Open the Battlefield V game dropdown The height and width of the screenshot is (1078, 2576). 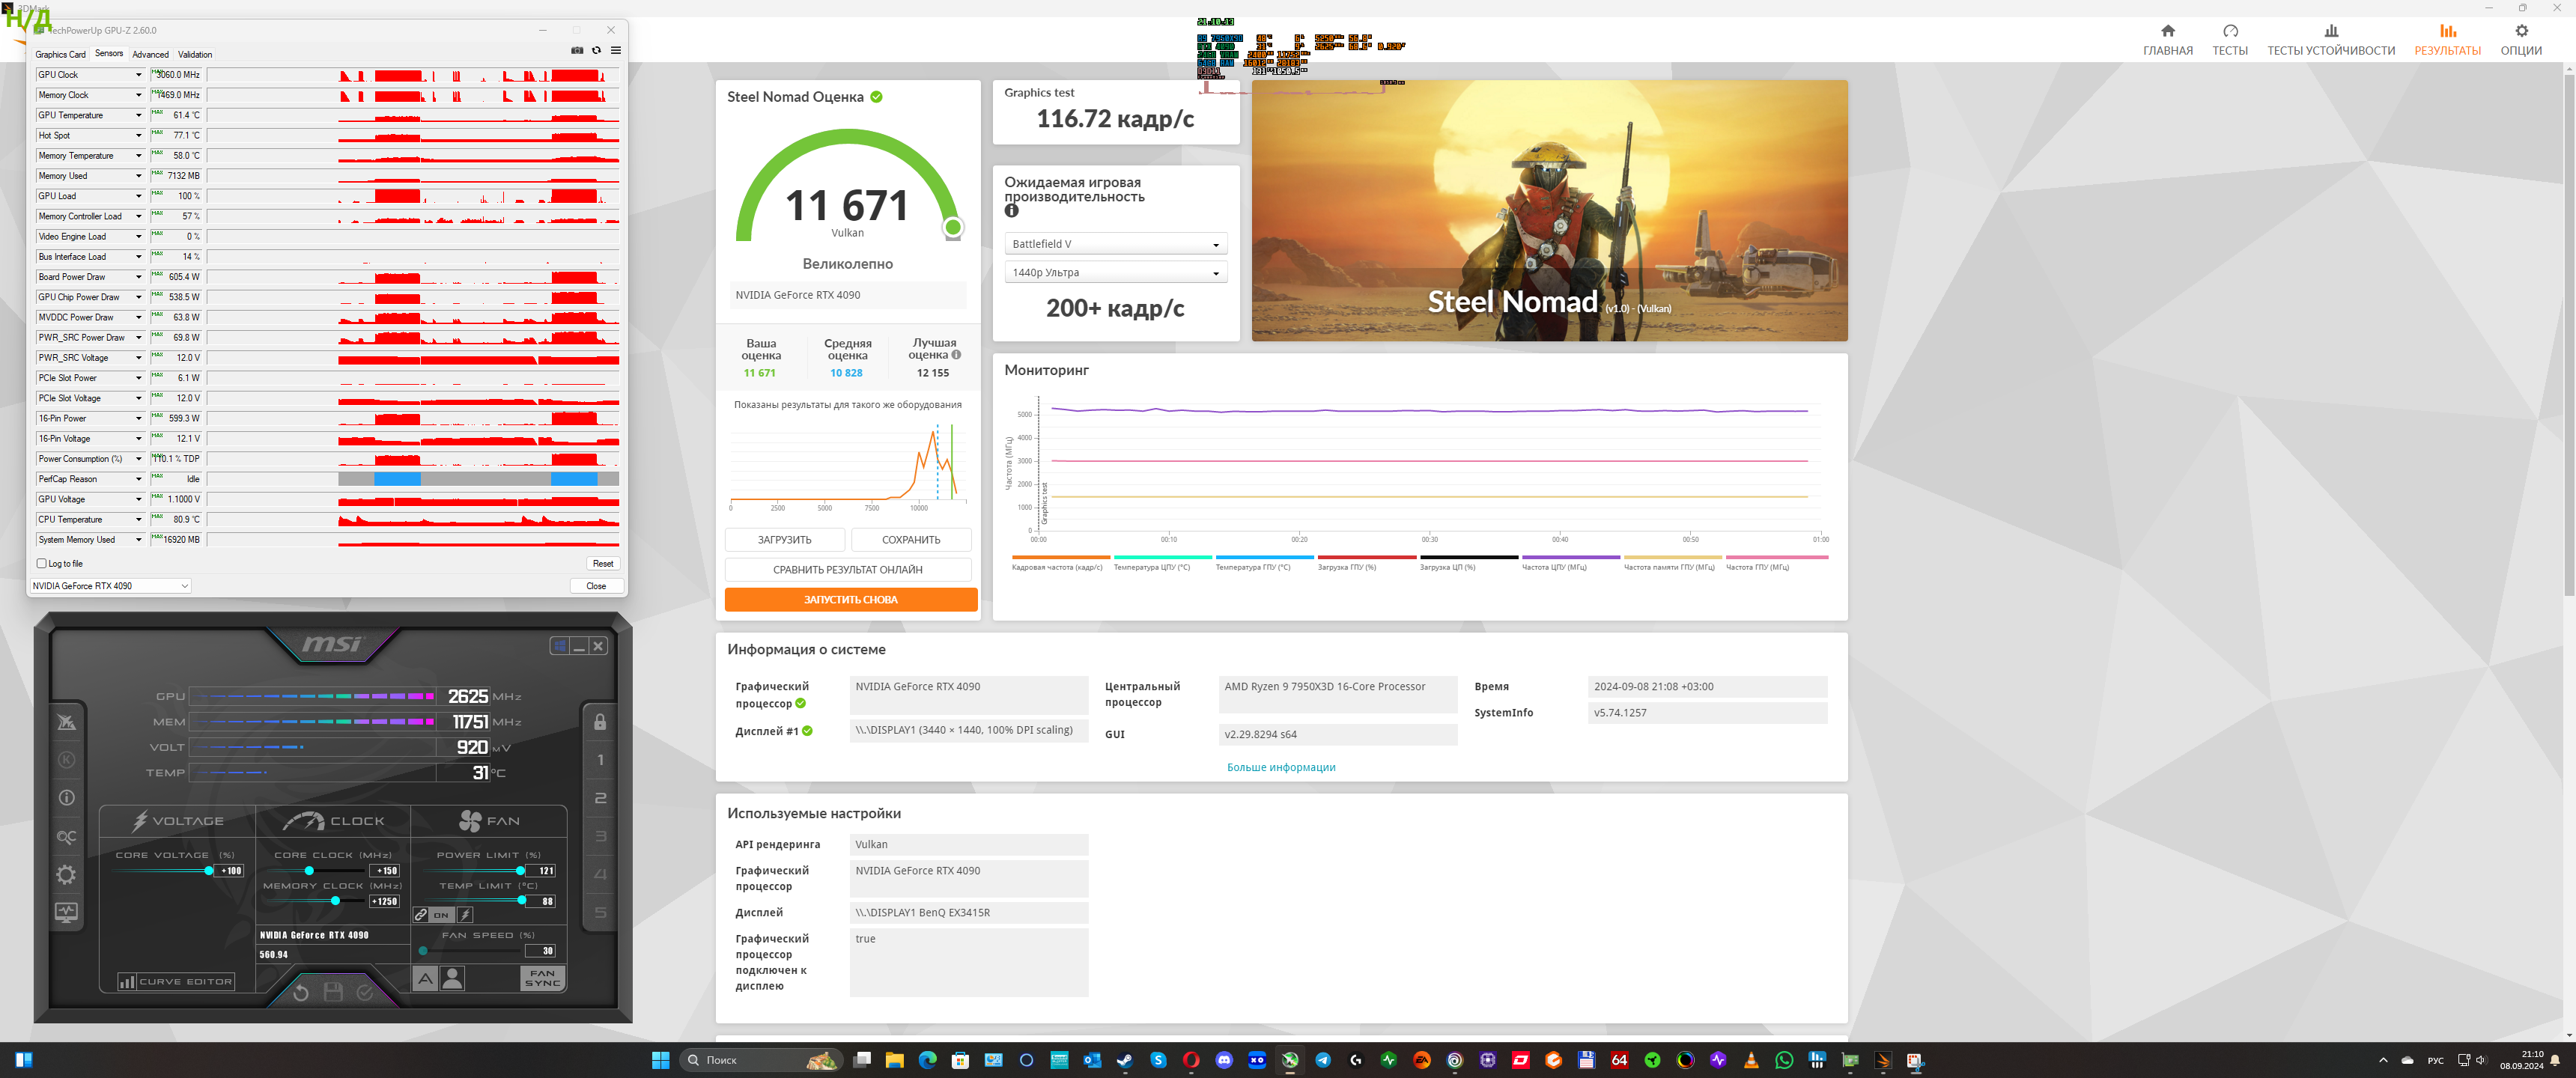point(1115,244)
